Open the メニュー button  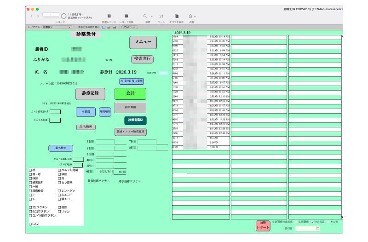143,42
